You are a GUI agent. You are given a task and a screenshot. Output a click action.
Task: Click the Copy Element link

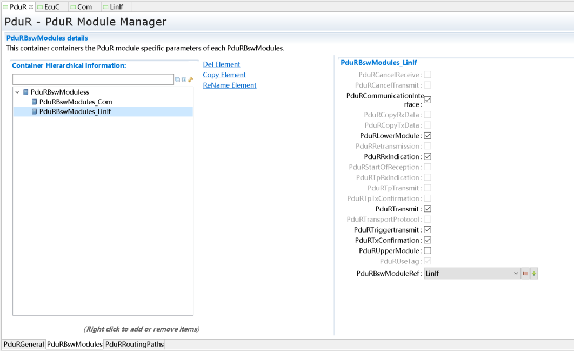(224, 75)
